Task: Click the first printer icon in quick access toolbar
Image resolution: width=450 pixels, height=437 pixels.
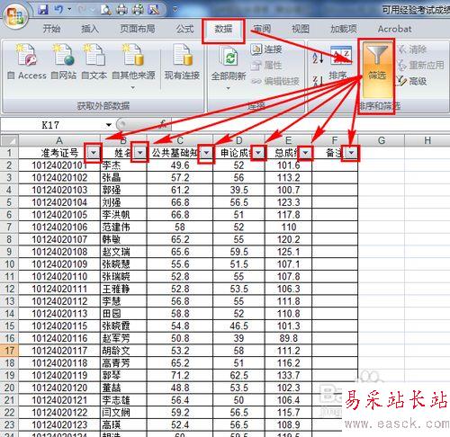Action: tap(121, 10)
